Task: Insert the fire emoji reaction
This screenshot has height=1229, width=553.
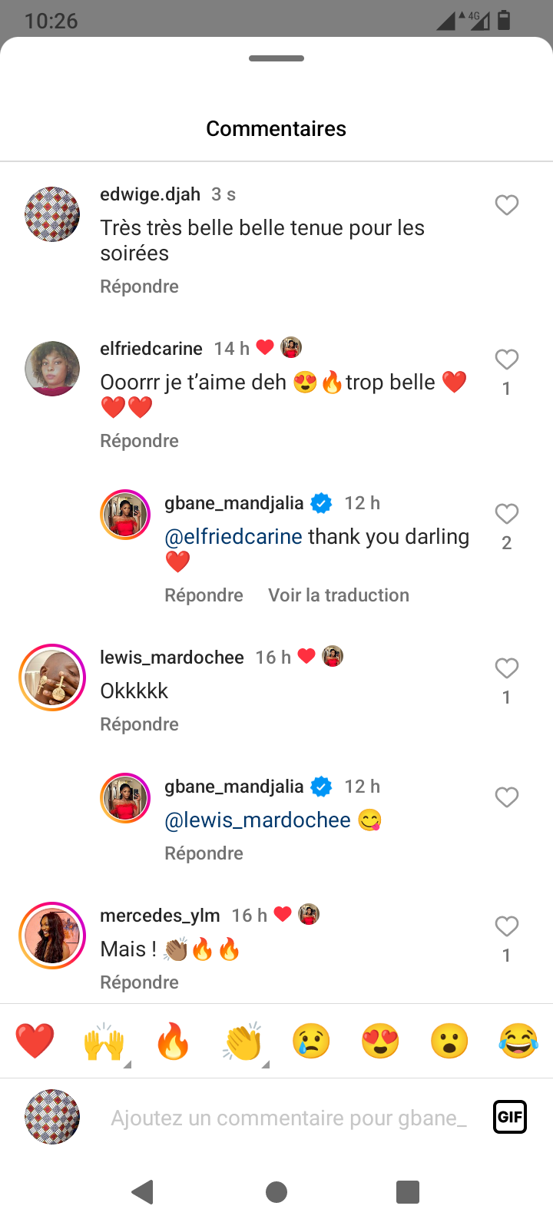Action: pos(173,1042)
